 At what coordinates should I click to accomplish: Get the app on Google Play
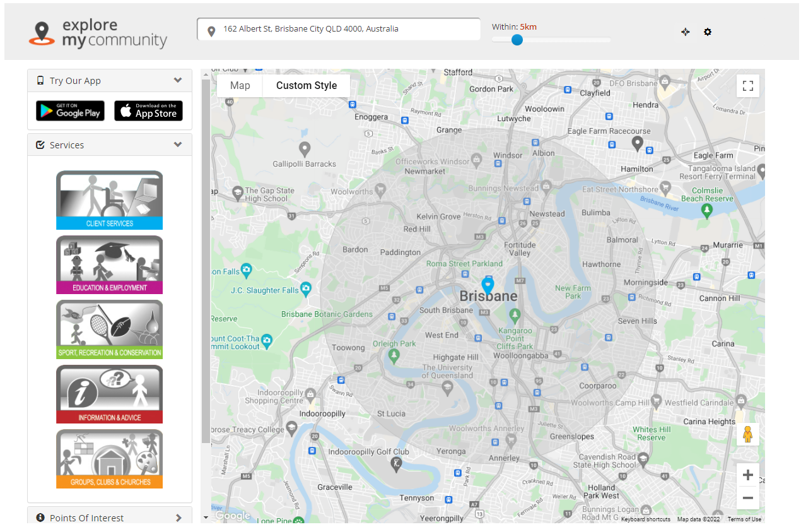(70, 111)
